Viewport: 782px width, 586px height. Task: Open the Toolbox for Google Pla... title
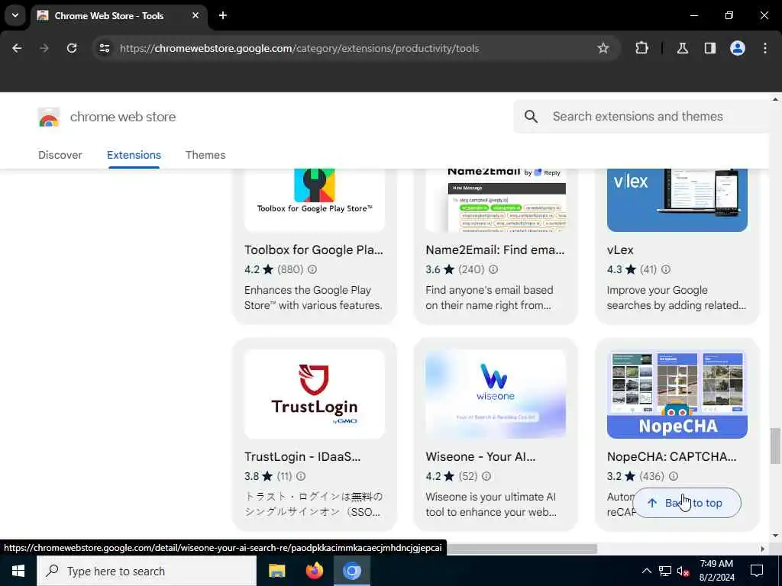(314, 250)
